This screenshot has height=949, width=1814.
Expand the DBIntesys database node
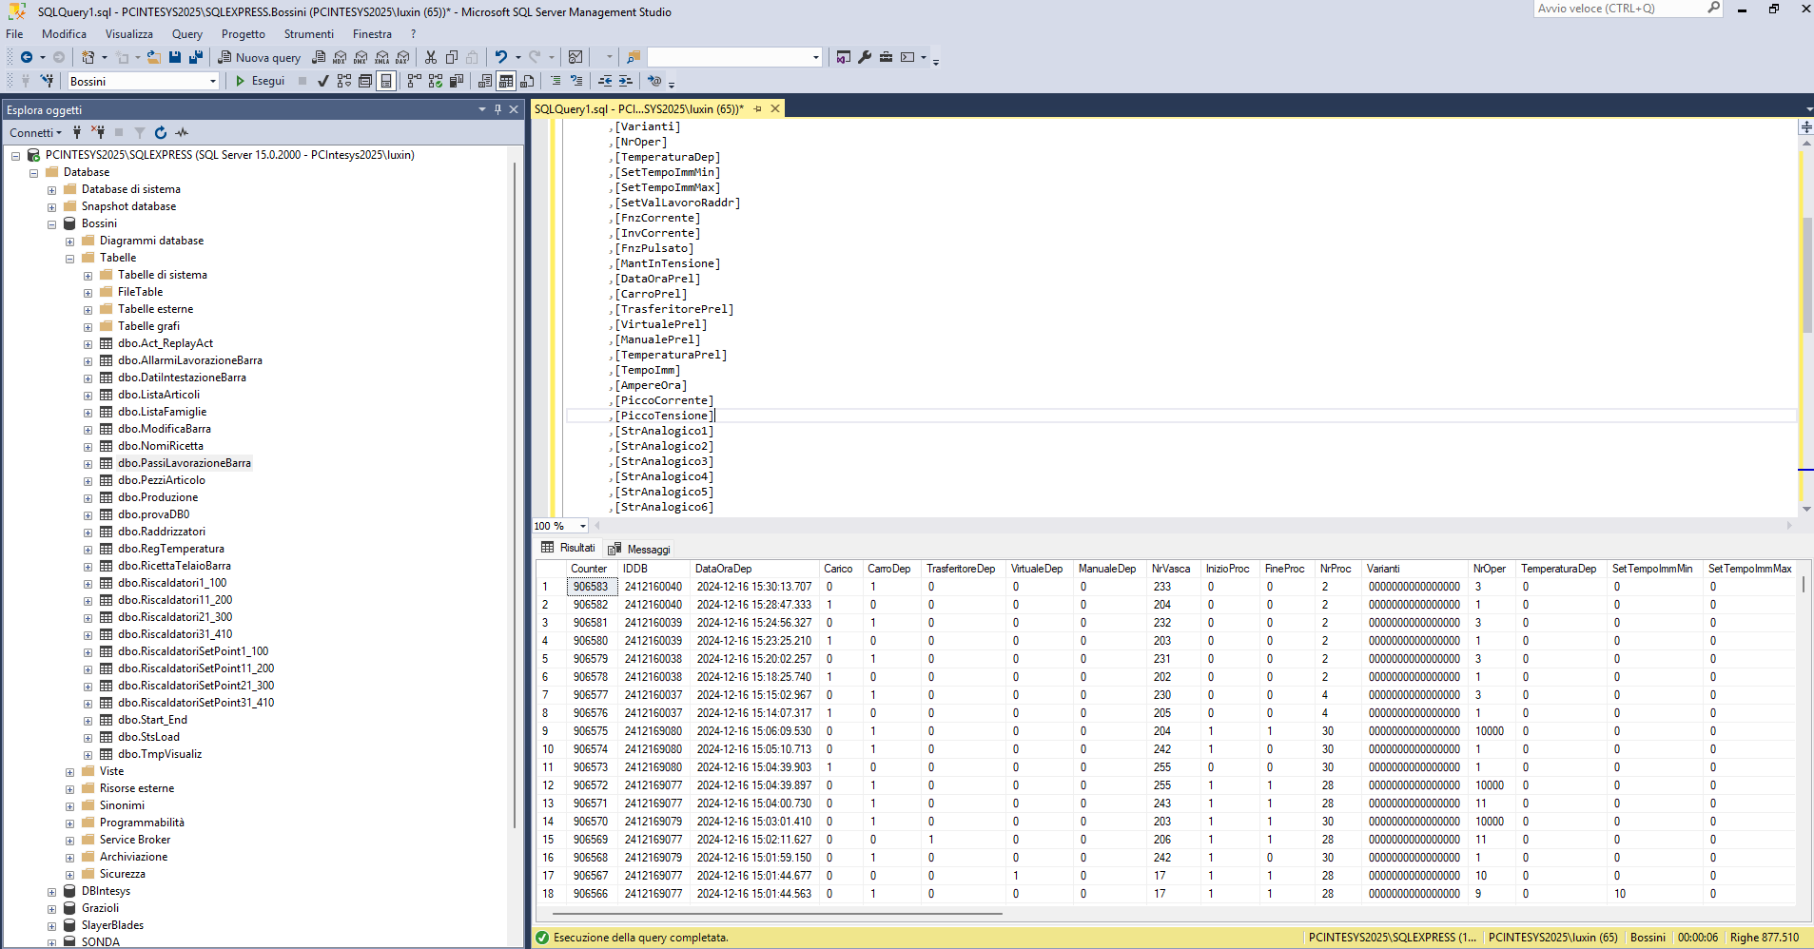pos(51,891)
